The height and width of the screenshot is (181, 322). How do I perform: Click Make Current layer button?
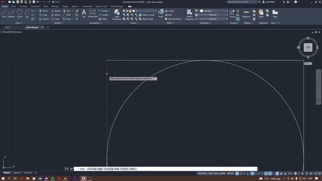click(x=146, y=15)
